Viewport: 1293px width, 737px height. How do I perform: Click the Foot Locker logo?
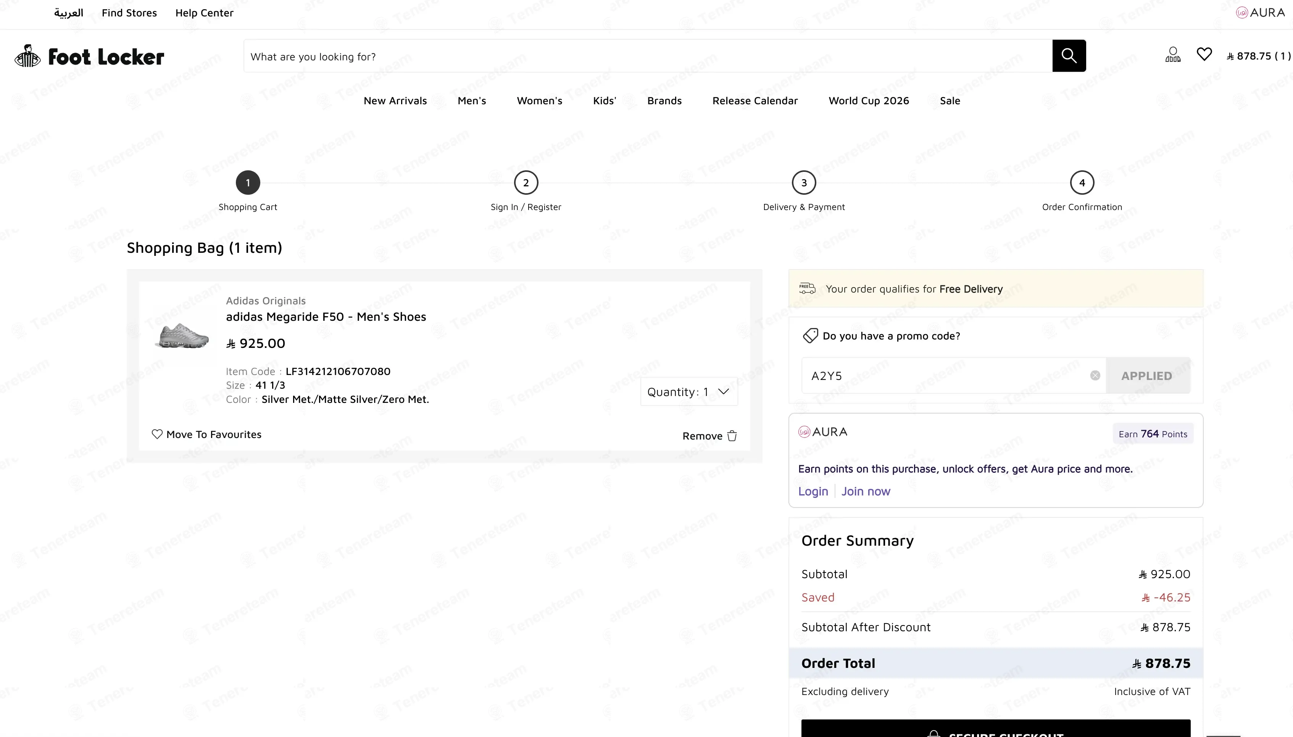pyautogui.click(x=90, y=56)
